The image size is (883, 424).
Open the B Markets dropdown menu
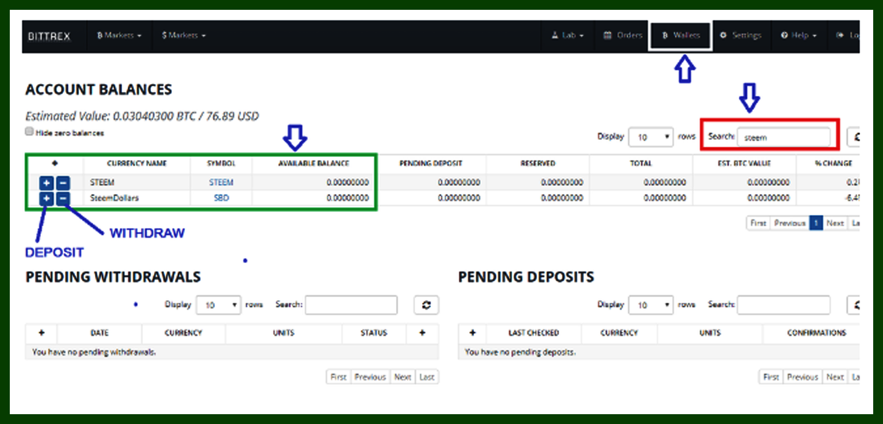(x=119, y=35)
